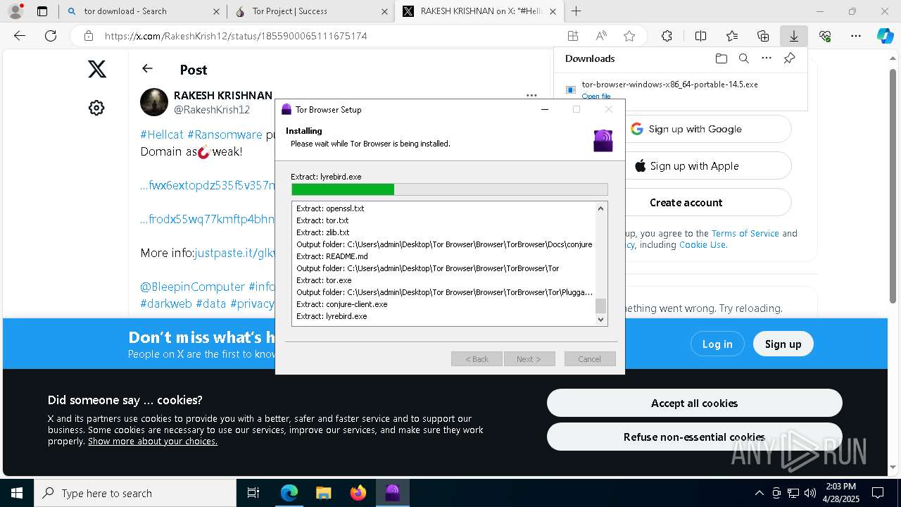Open the Cookie Use link

pos(702,245)
